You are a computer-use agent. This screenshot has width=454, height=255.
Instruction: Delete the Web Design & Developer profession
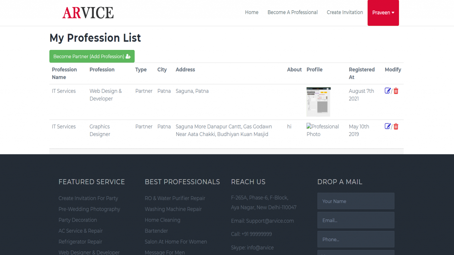(x=396, y=91)
